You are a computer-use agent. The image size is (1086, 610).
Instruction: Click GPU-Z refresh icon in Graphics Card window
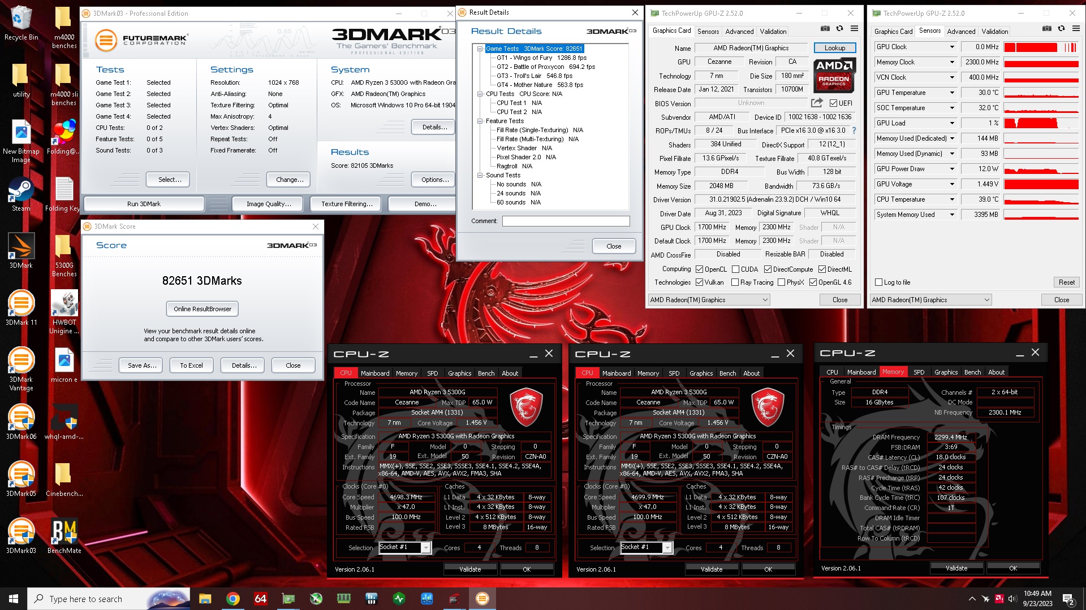coord(839,29)
